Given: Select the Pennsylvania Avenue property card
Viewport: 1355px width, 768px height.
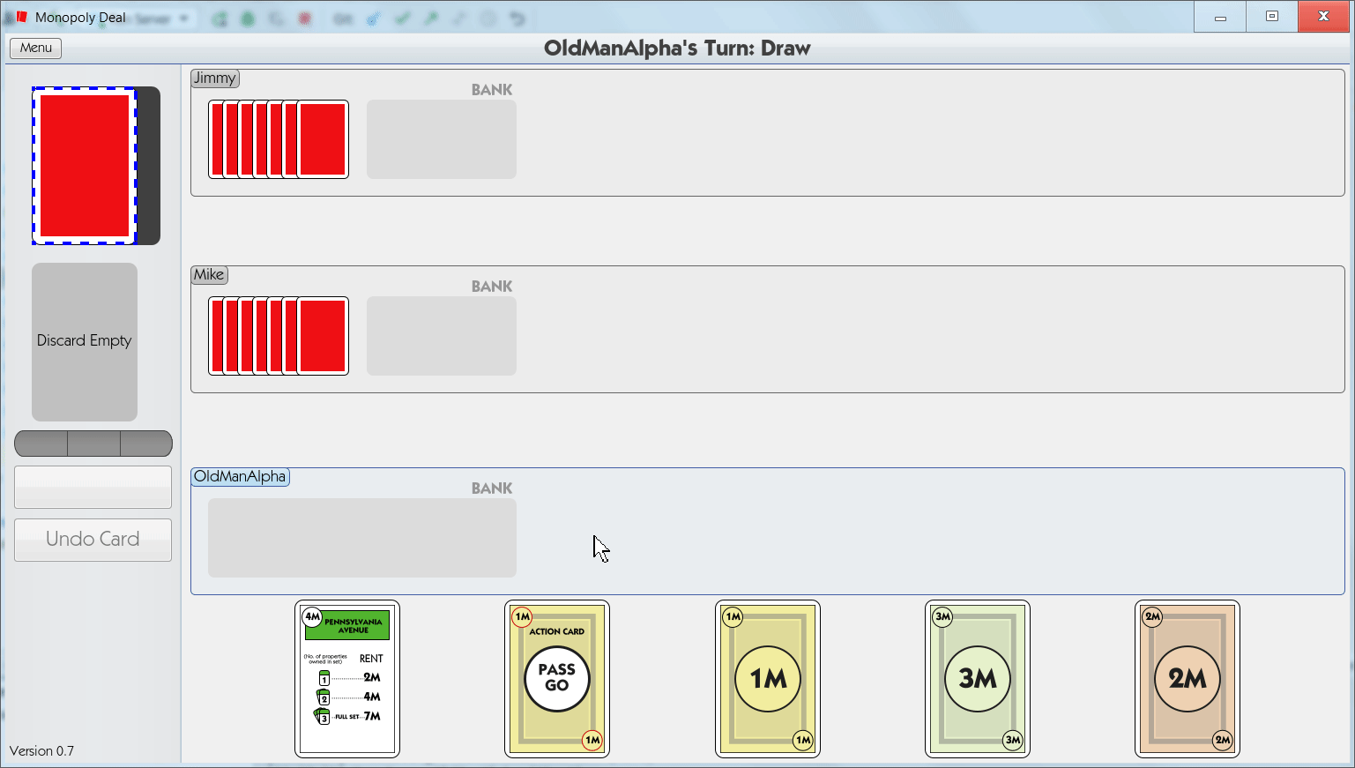Looking at the screenshot, I should [x=347, y=679].
